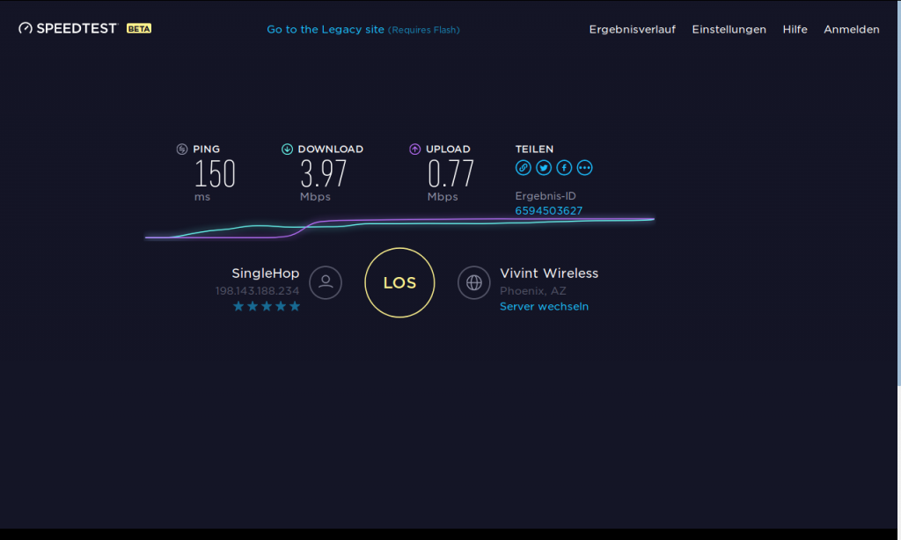Click the Ergebnis-ID label
This screenshot has width=901, height=540.
(x=546, y=196)
